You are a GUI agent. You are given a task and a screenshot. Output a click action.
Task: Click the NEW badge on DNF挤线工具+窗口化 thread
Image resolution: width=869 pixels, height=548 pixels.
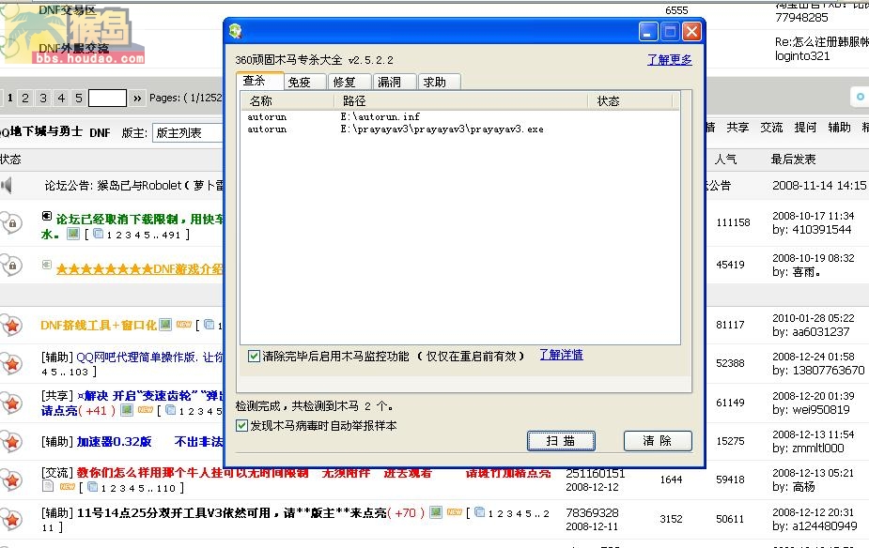pyautogui.click(x=184, y=325)
